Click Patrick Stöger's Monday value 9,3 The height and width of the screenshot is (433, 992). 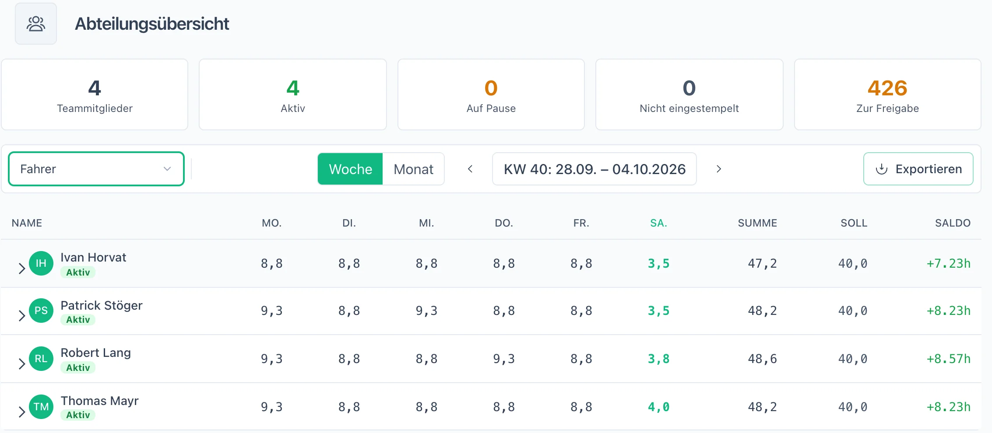point(272,311)
